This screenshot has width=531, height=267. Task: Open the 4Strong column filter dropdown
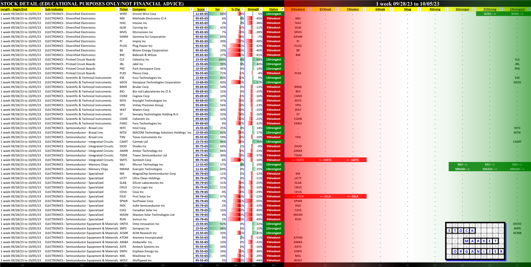pyautogui.click(x=447, y=9)
